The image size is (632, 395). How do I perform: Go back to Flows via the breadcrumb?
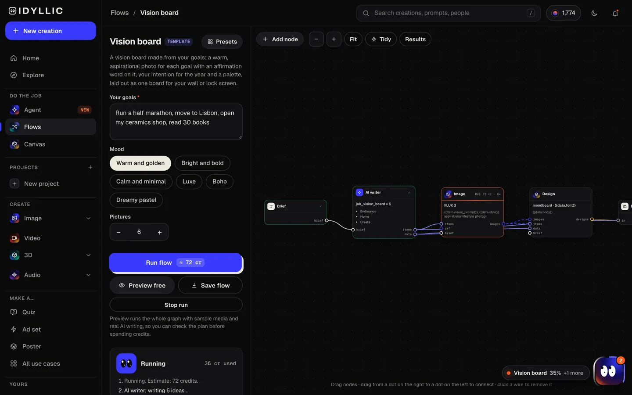119,13
